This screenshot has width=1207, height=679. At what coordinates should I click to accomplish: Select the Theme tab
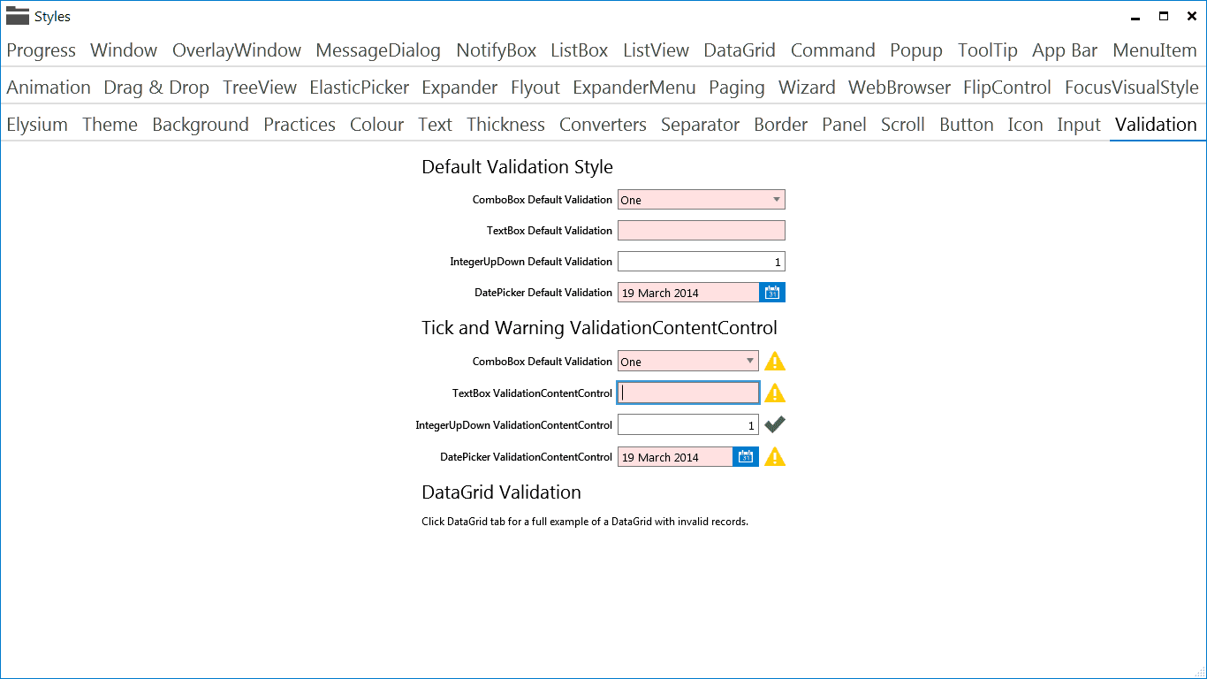click(x=110, y=125)
